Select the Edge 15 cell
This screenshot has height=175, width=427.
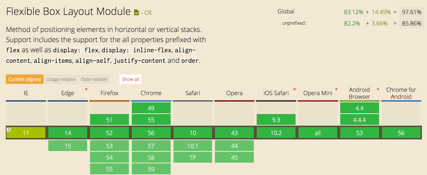coord(68,146)
